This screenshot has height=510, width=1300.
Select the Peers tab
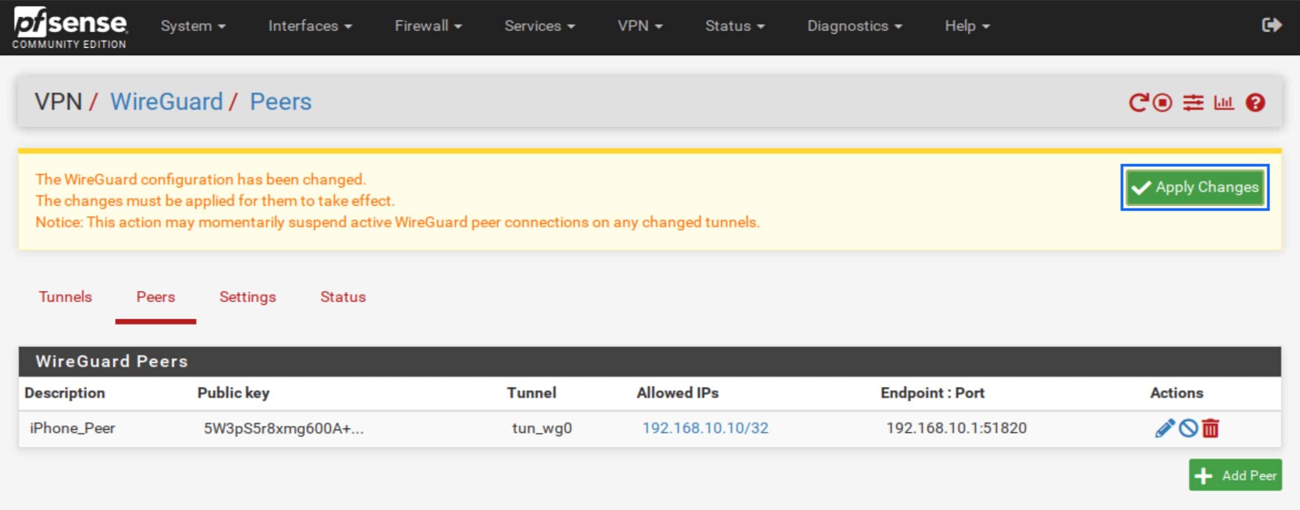pos(156,297)
